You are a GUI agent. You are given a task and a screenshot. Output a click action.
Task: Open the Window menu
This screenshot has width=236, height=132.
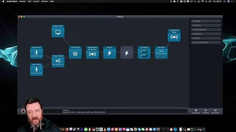[45, 1]
